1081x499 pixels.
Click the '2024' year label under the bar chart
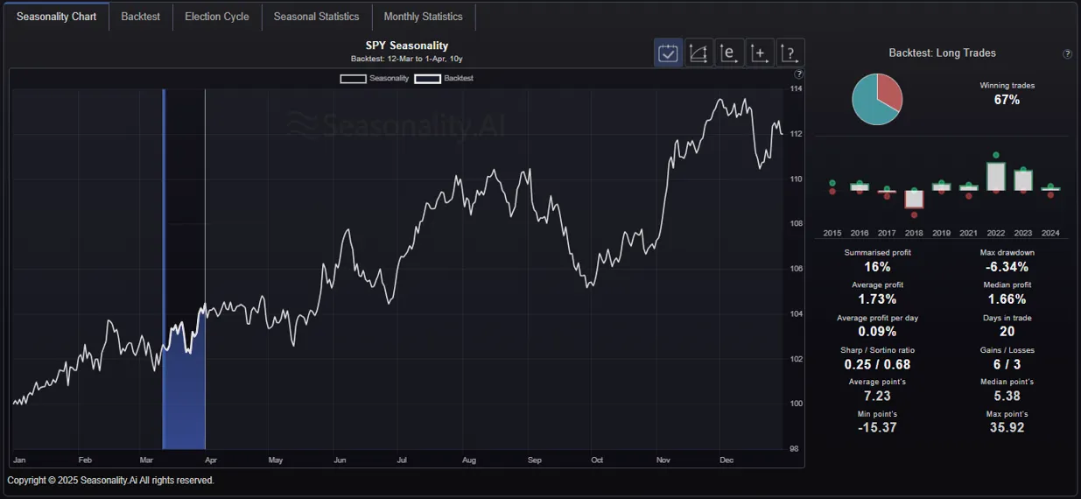coord(1050,233)
